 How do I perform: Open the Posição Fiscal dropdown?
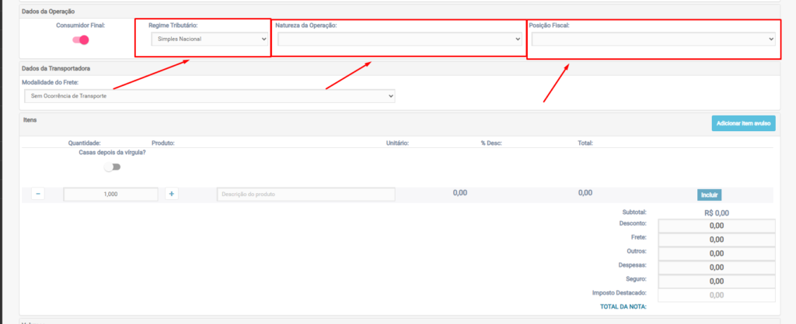[x=653, y=39]
